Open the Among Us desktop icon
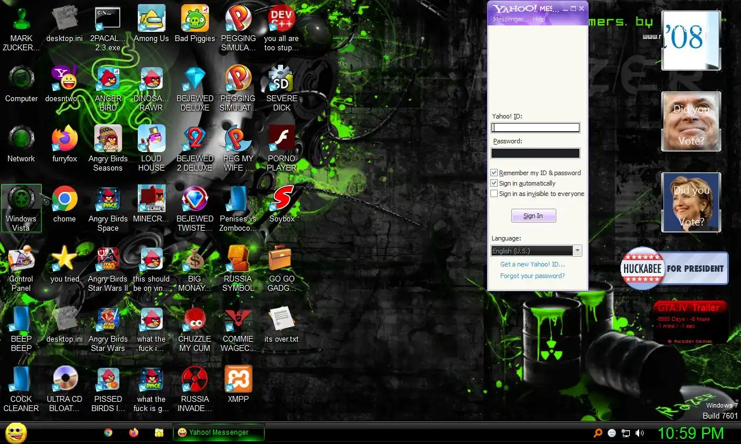The image size is (741, 444). tap(151, 24)
